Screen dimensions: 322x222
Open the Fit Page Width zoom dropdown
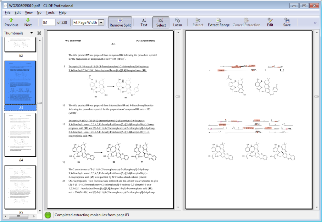[x=101, y=22]
